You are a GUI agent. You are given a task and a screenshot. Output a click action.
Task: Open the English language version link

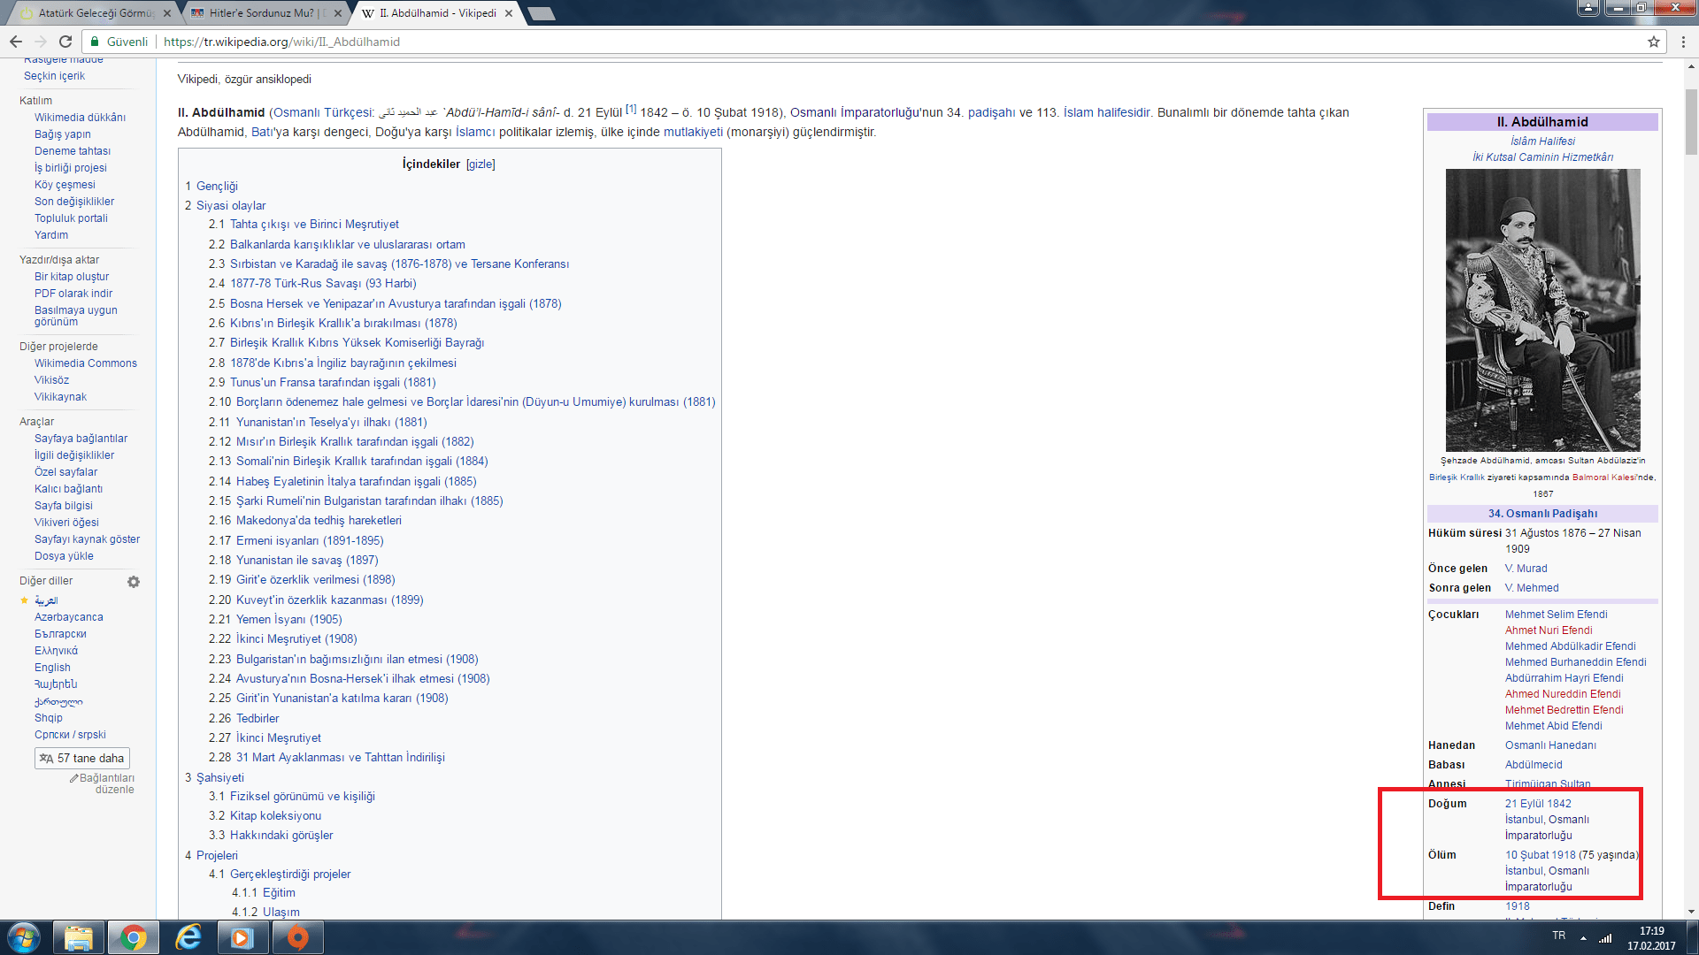click(x=52, y=668)
